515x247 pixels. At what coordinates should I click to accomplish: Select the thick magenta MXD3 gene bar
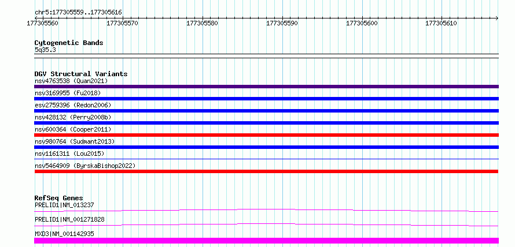point(266,241)
